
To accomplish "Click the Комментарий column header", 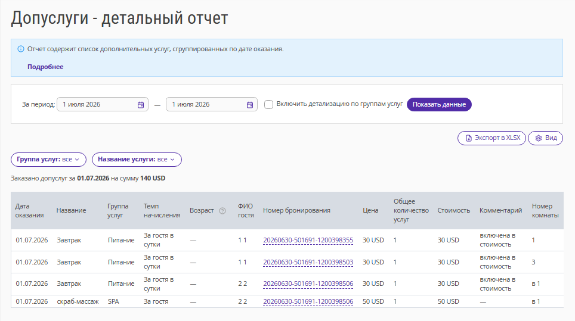I will coord(500,210).
